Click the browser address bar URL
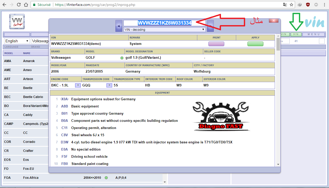Image resolution: width=329 pixels, height=188 pixels. (95, 5)
